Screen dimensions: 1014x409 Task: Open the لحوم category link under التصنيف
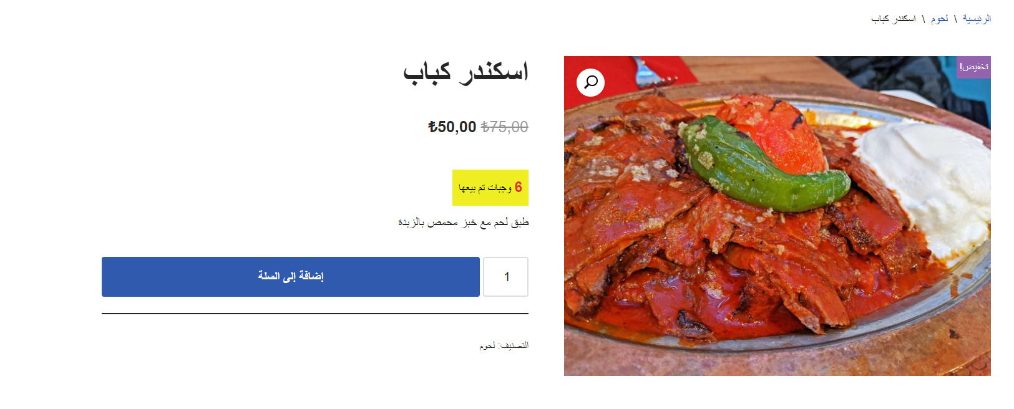pyautogui.click(x=487, y=345)
